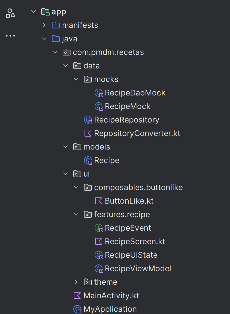Select the Recipe model class
Image resolution: width=230 pixels, height=314 pixels.
pos(107,161)
